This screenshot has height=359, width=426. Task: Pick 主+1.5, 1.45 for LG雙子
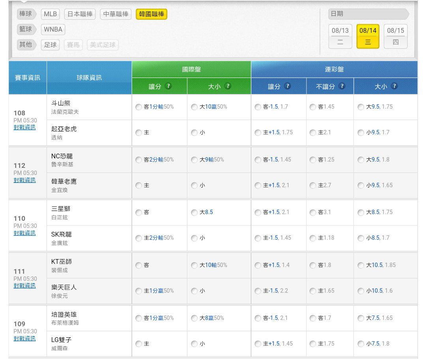pyautogui.click(x=258, y=344)
